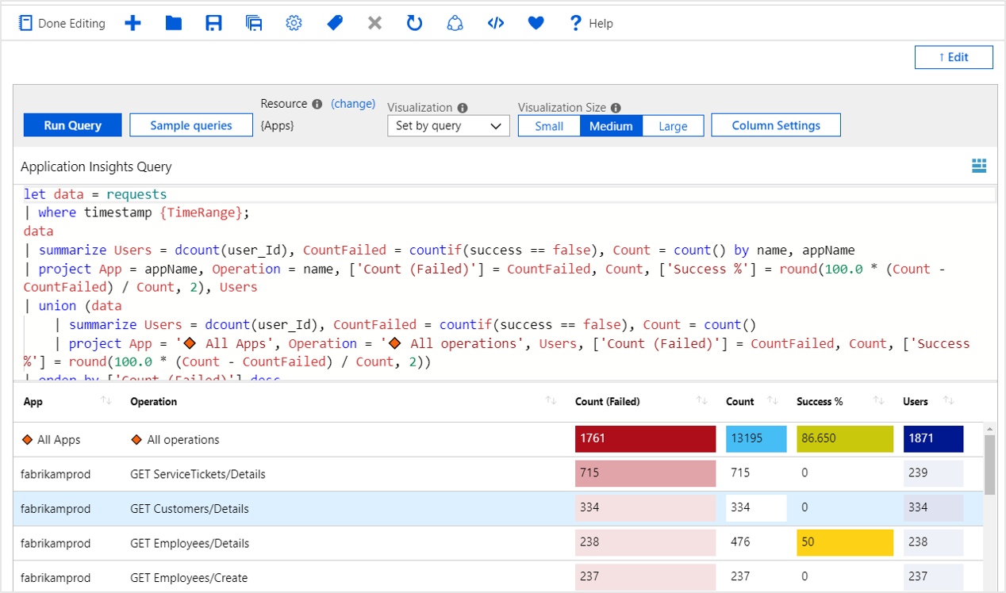1006x593 pixels.
Task: Sort by the Count (Failed) column arrows
Action: (701, 401)
